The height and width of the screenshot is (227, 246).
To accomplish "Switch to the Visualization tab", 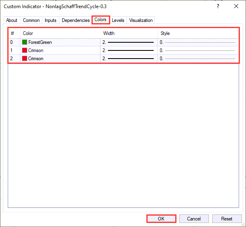I will point(141,20).
